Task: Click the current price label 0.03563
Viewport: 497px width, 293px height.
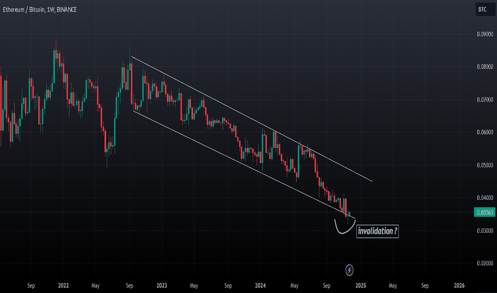Action: click(485, 212)
